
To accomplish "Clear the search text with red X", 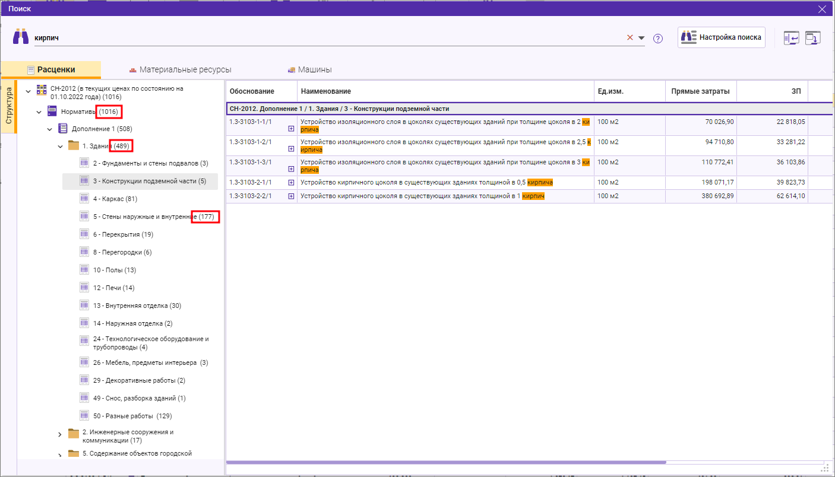I will pos(630,37).
